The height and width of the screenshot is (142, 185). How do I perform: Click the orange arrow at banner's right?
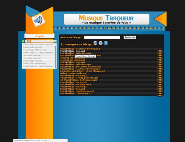click(x=161, y=19)
